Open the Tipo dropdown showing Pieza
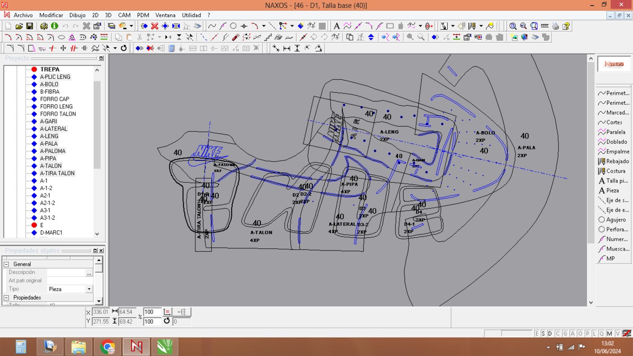 pyautogui.click(x=89, y=289)
